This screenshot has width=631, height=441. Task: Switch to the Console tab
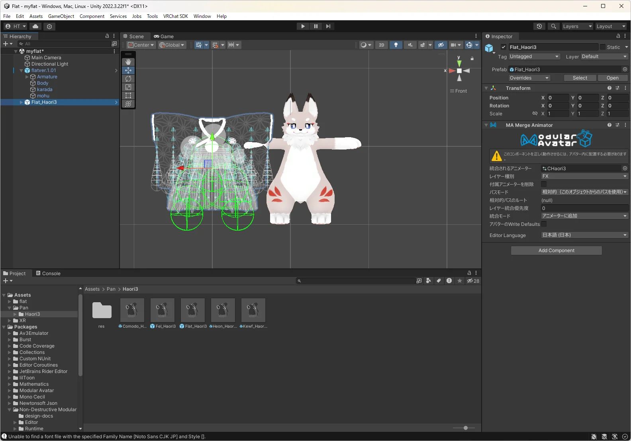tap(48, 273)
